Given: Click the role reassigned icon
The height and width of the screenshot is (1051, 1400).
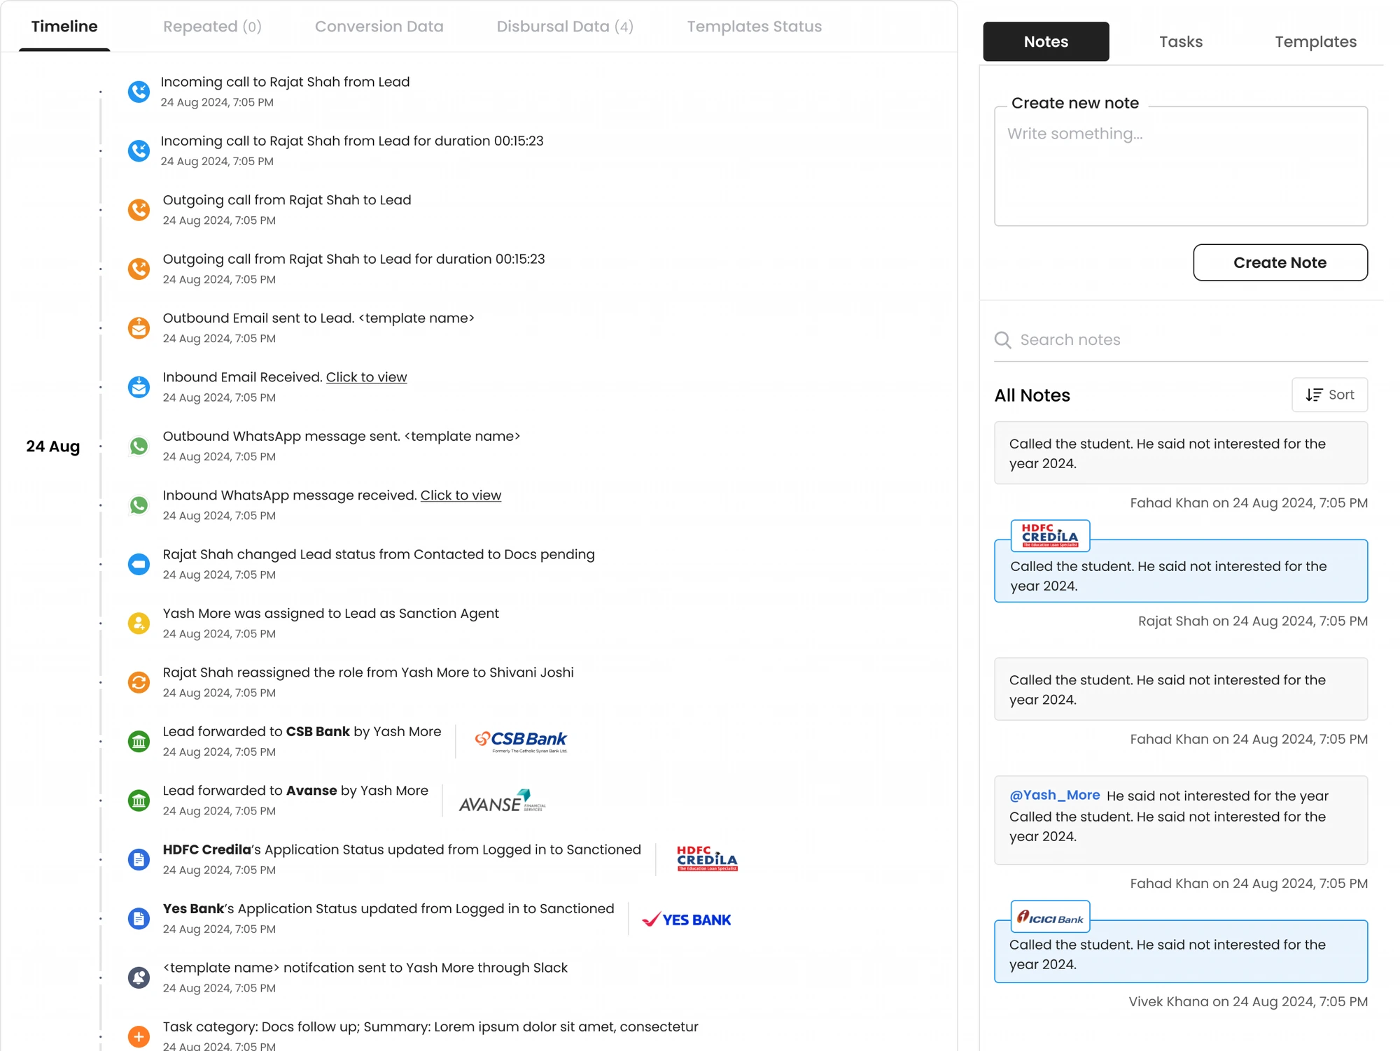Looking at the screenshot, I should [x=139, y=682].
